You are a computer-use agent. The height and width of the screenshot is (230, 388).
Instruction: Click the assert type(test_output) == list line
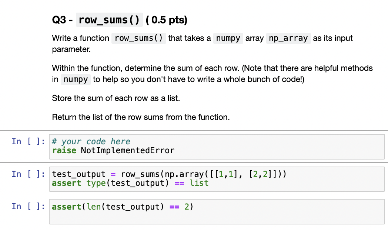126,183
